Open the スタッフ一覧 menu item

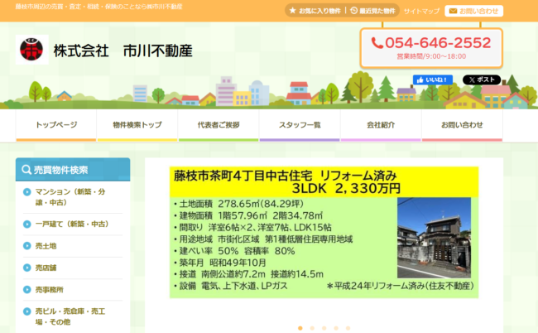(300, 125)
